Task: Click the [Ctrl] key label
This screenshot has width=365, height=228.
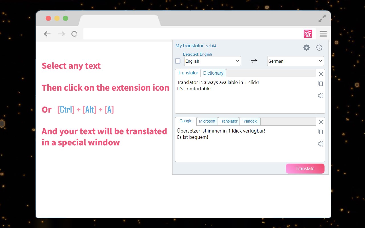Action: [x=66, y=109]
